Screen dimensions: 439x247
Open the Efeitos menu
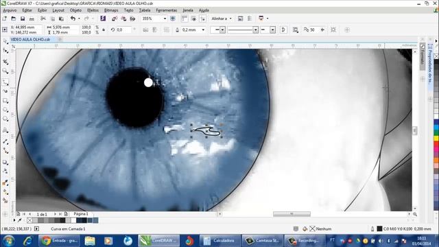(x=93, y=10)
